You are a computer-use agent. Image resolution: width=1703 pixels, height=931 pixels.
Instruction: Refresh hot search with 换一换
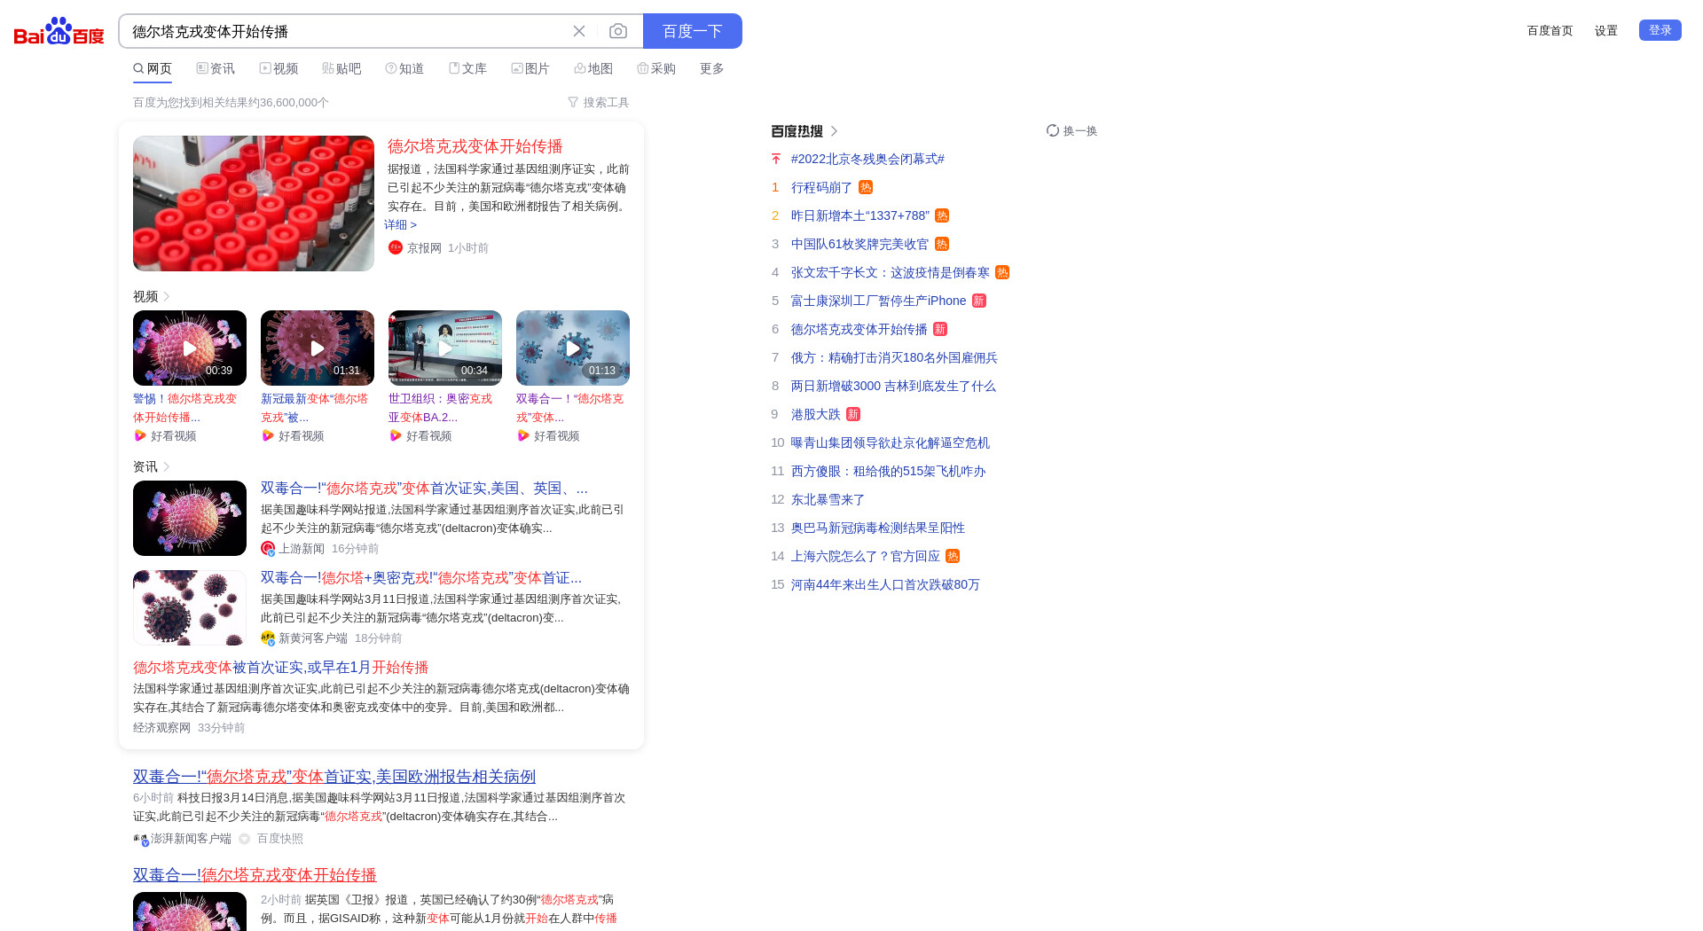1071,131
